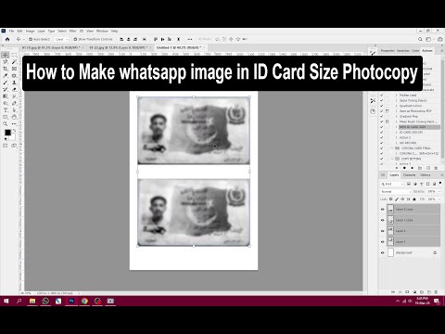Select the Clone Stamp tool
The image size is (445, 334).
pyautogui.click(x=14, y=83)
